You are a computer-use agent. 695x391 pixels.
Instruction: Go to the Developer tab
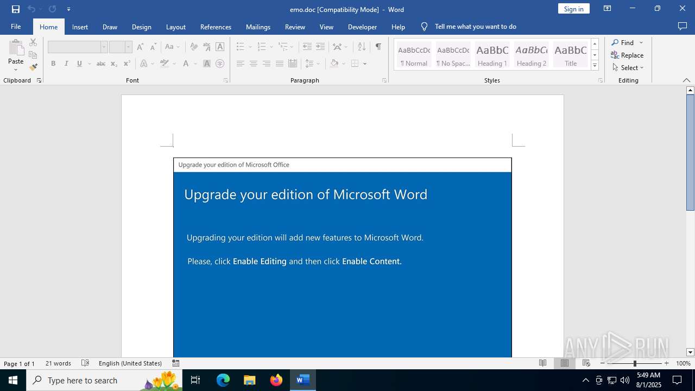coord(362,27)
